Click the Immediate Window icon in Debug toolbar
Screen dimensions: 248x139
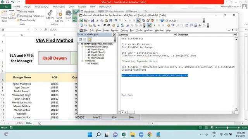191,25
